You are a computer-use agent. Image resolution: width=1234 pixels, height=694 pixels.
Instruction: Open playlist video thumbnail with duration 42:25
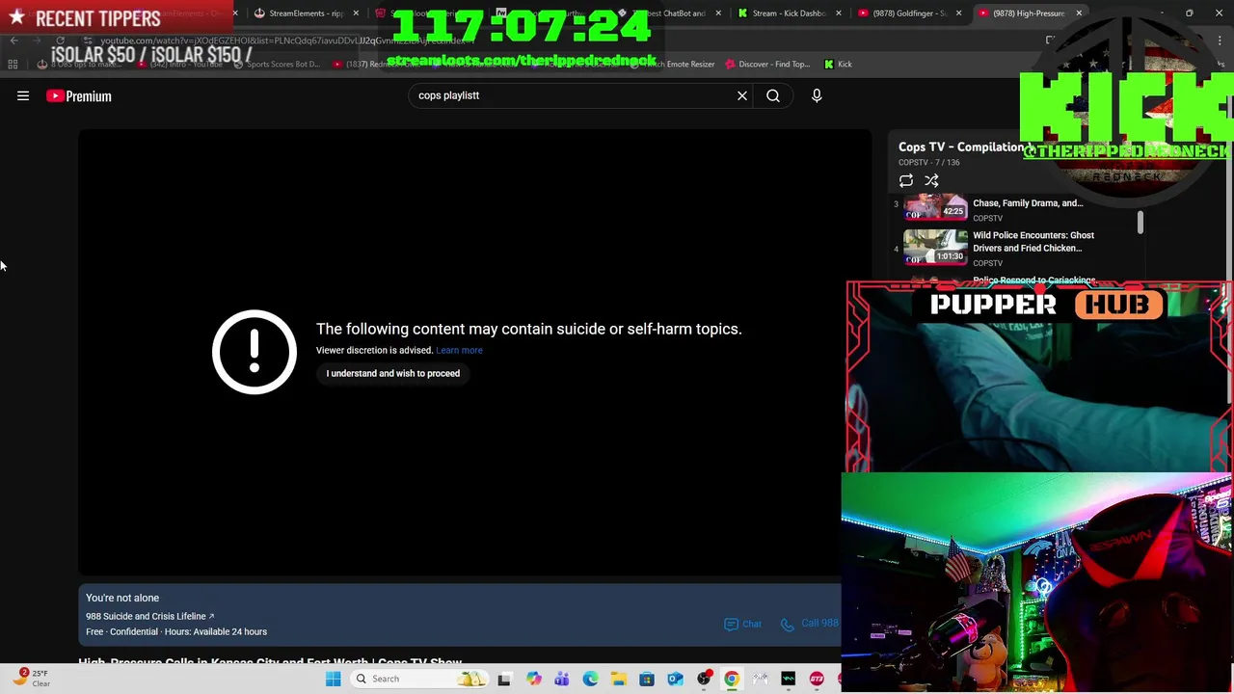935,207
